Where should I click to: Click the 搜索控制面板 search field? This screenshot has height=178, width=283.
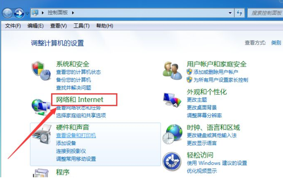265,13
